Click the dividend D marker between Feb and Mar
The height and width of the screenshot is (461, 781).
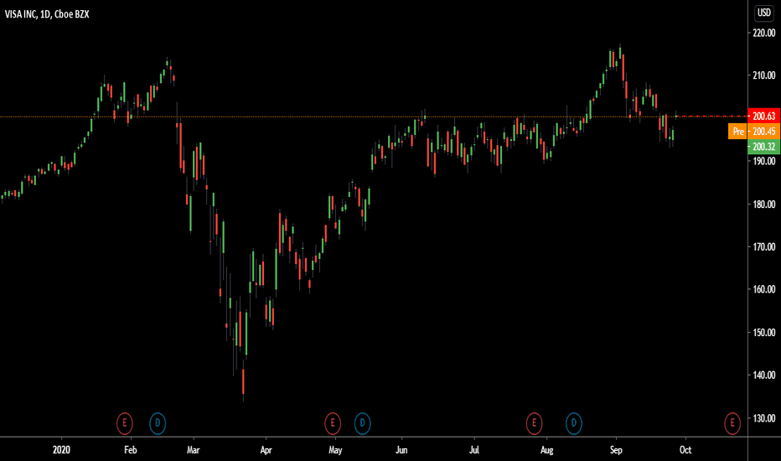pos(158,423)
